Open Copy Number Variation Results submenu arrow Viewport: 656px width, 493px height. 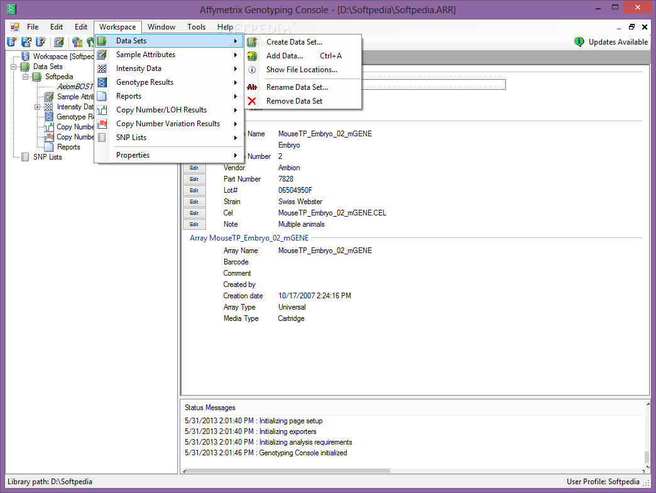point(236,124)
